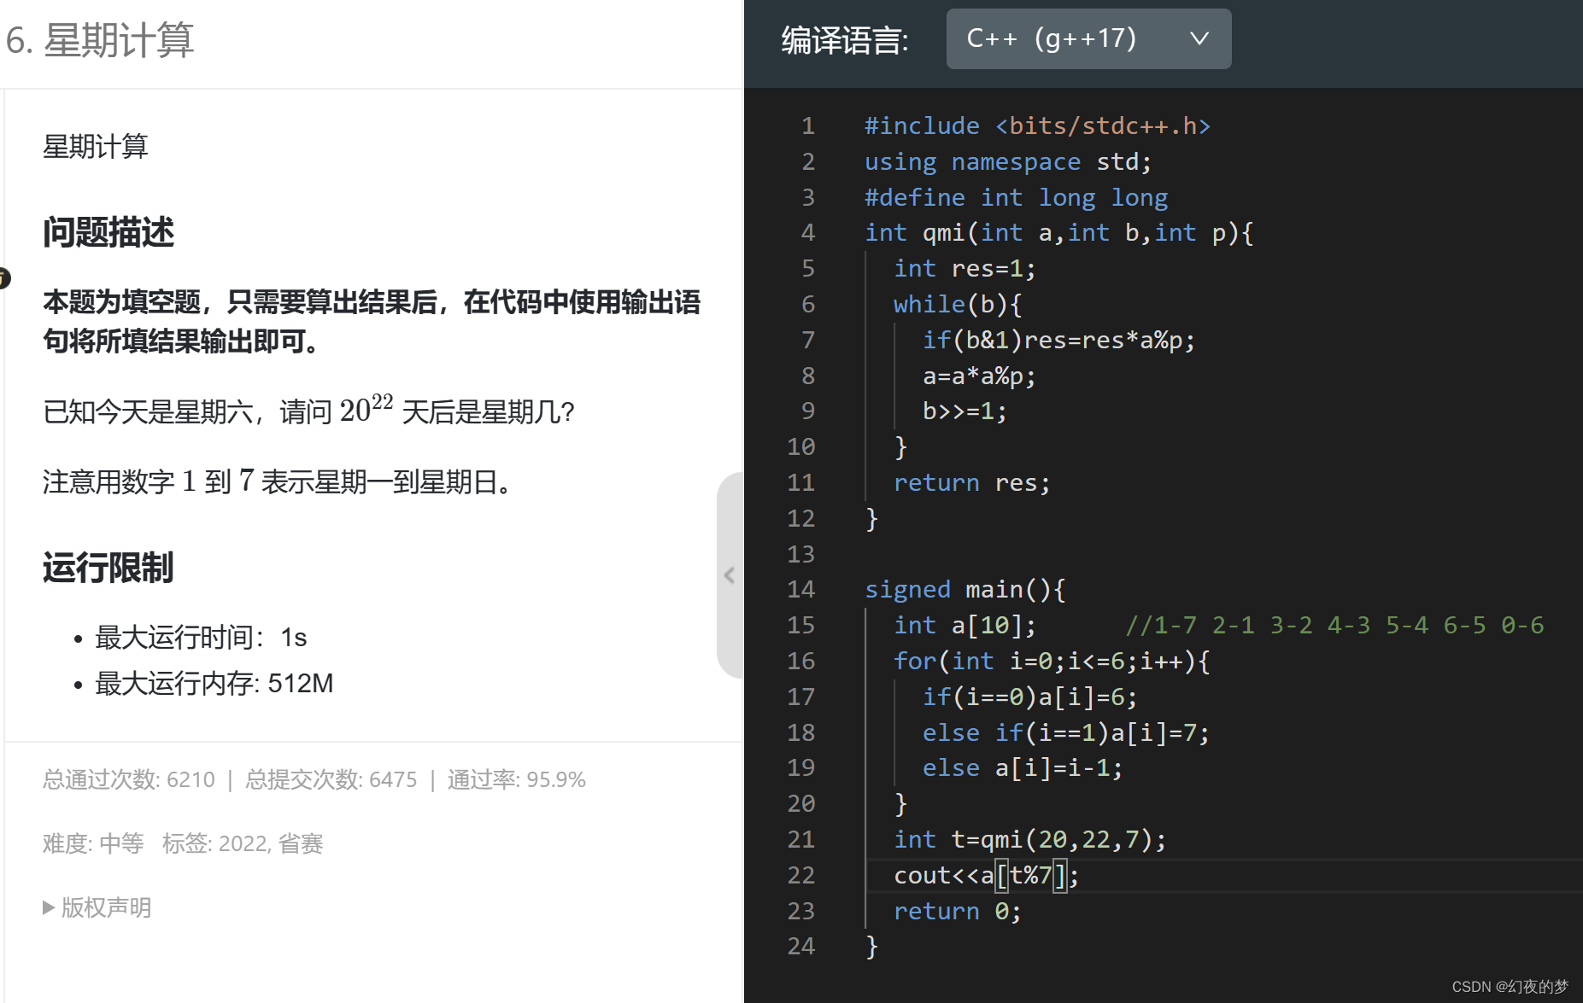The height and width of the screenshot is (1003, 1583).
Task: Place cursor on the using namespace std; line
Action: tap(1008, 162)
